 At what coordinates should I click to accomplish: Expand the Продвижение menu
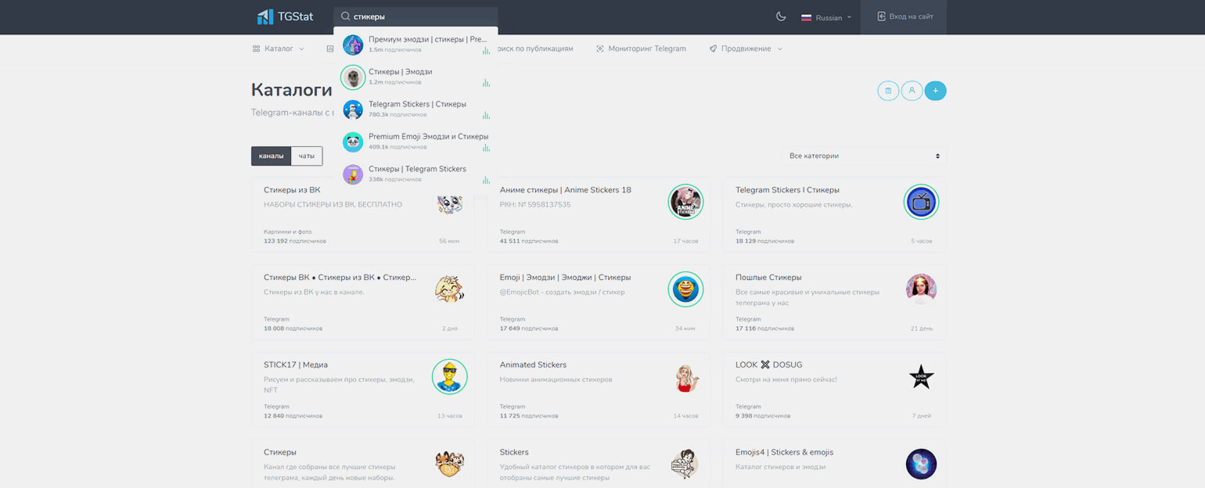pyautogui.click(x=746, y=48)
